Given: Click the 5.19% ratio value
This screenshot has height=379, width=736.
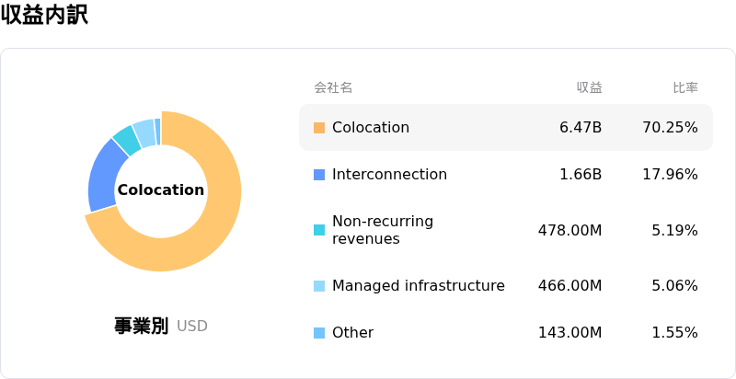Looking at the screenshot, I should (675, 230).
